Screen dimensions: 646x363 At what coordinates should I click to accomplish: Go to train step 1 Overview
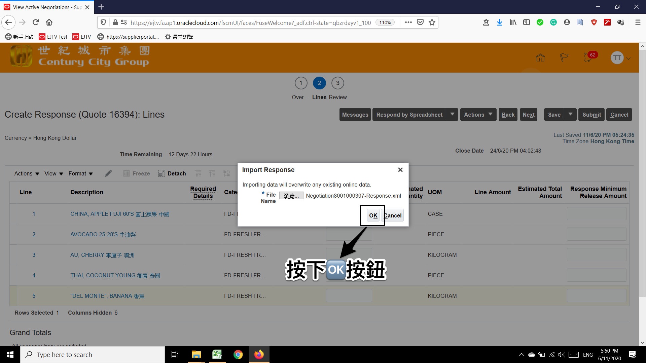[x=301, y=83]
